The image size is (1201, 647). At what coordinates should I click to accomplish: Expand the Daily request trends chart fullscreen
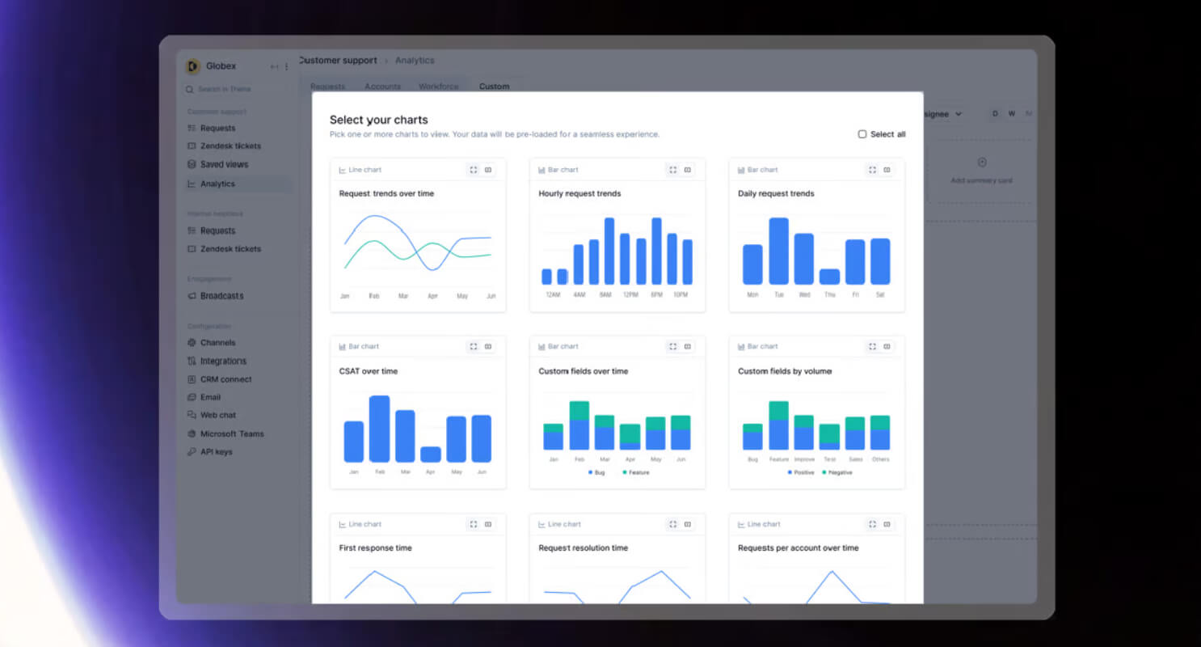[872, 170]
